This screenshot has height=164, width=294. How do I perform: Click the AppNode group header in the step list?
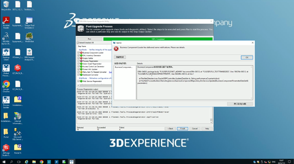pyautogui.click(x=95, y=50)
